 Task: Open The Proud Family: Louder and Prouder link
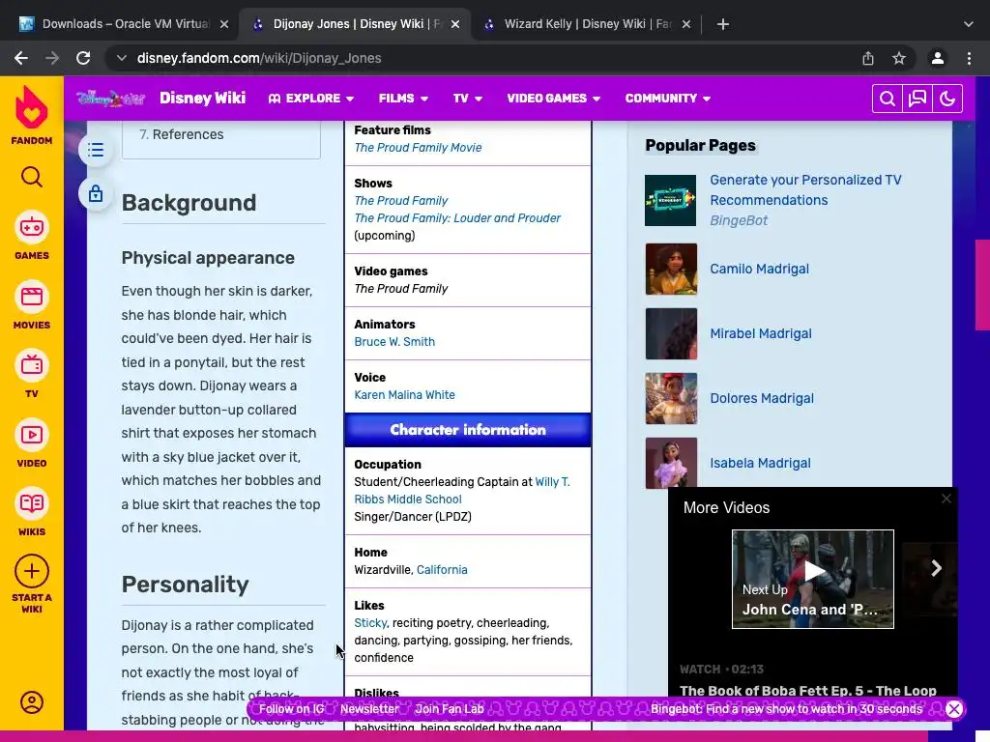coord(457,217)
